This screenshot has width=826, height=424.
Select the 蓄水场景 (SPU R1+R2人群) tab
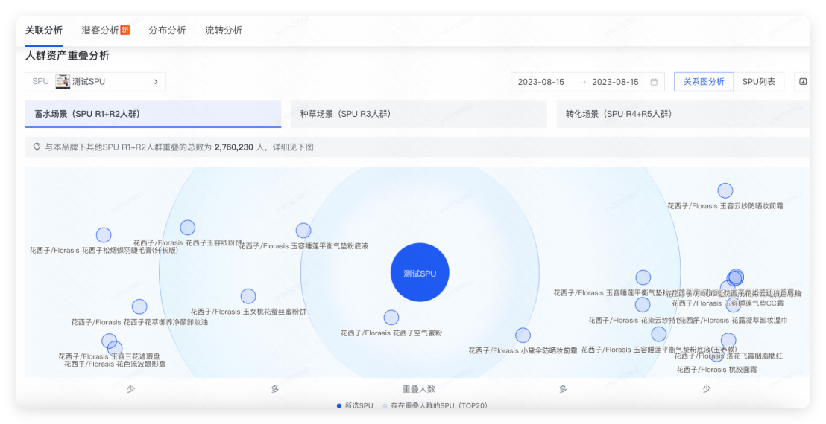click(153, 114)
